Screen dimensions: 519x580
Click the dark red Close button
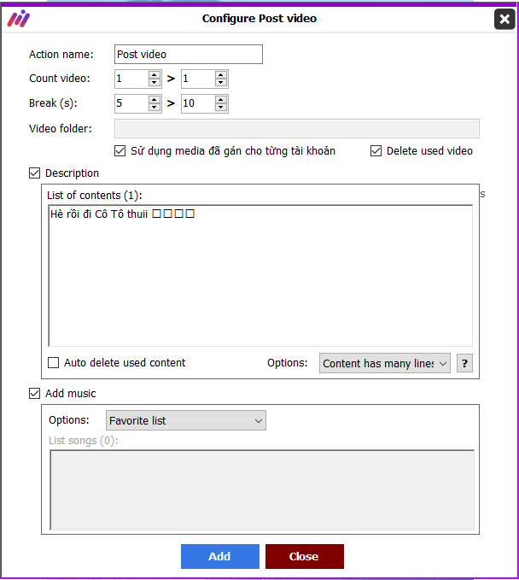click(305, 556)
